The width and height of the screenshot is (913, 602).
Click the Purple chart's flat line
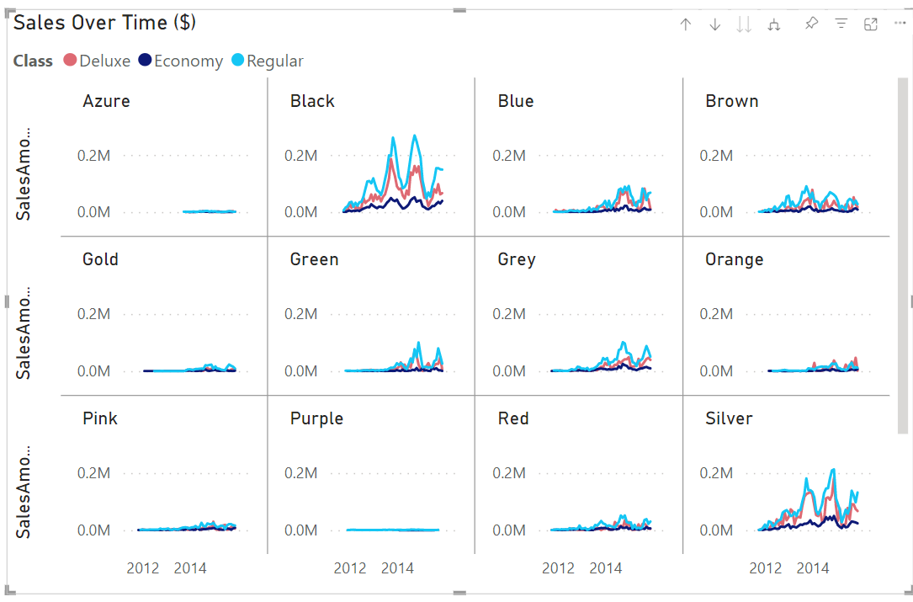(x=392, y=530)
